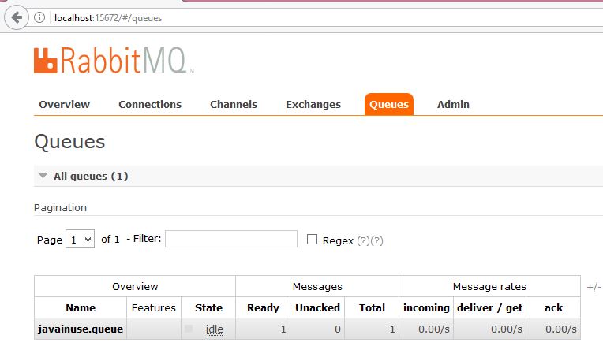Image resolution: width=603 pixels, height=346 pixels.
Task: Click the ack 0.00/s value
Action: point(560,329)
